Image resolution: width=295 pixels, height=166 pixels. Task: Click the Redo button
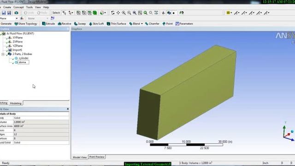tap(42, 13)
